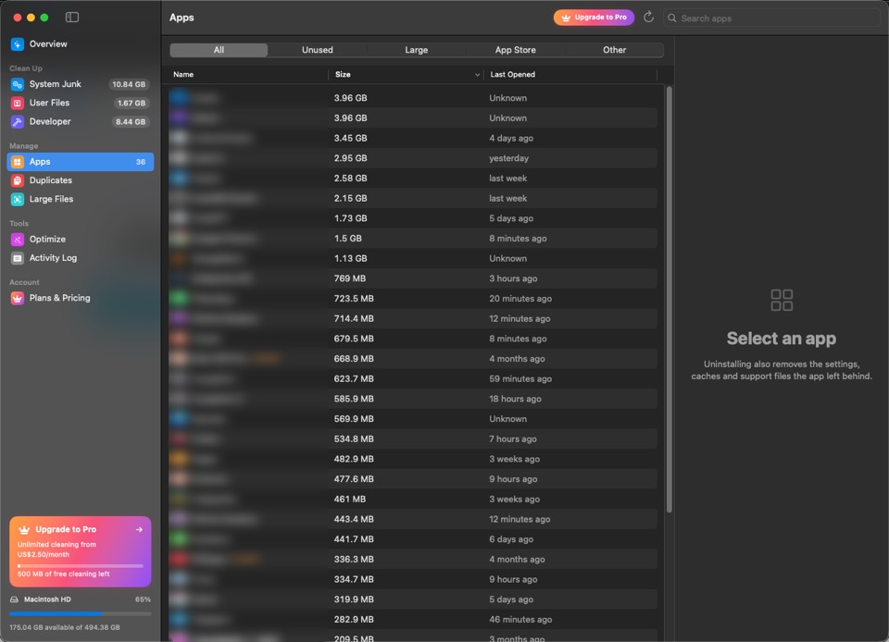Select the app row sized 2.15 GB
The width and height of the screenshot is (889, 642).
point(413,199)
